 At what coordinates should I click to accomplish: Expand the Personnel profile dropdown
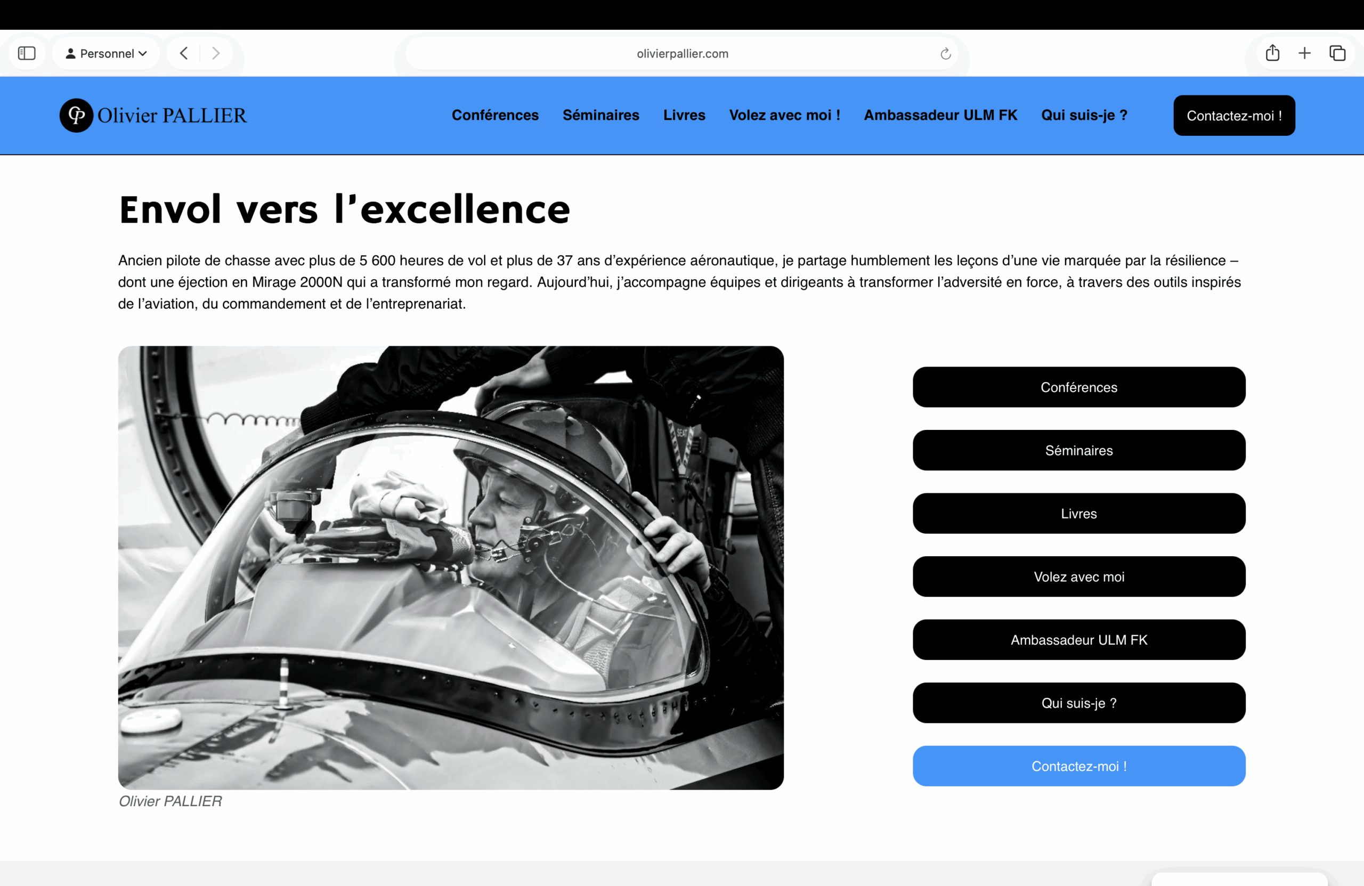pos(106,53)
